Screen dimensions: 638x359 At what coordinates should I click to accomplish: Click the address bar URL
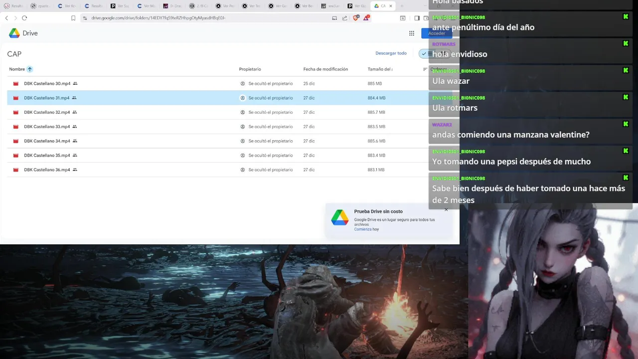click(159, 18)
